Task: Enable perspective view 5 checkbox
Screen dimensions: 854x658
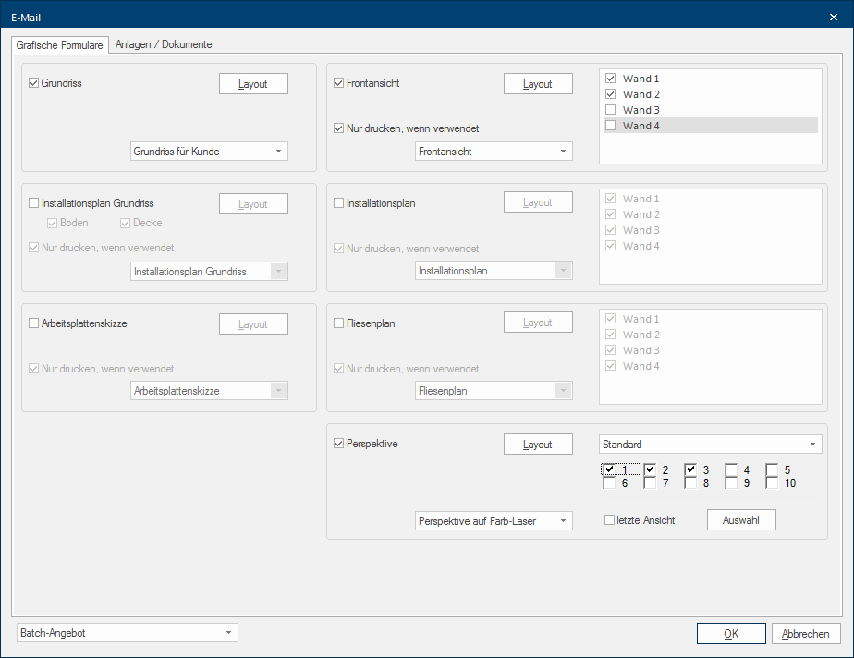Action: pyautogui.click(x=772, y=469)
